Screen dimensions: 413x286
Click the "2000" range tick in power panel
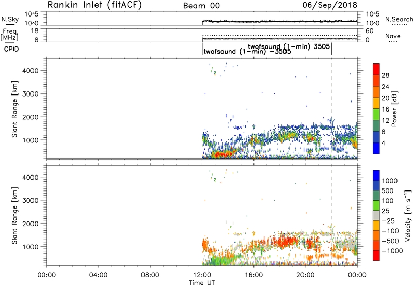click(30, 117)
